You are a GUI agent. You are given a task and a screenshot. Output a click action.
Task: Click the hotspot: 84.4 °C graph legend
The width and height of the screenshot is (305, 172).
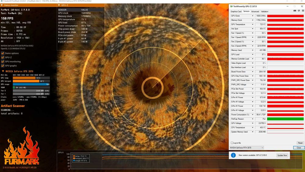pos(81,158)
